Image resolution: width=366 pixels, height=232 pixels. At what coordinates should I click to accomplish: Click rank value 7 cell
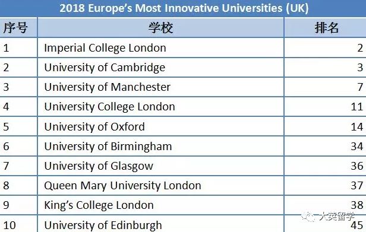(325, 87)
